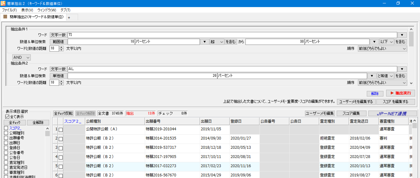Open the word dropdown for 抽出条件2

coord(402,69)
